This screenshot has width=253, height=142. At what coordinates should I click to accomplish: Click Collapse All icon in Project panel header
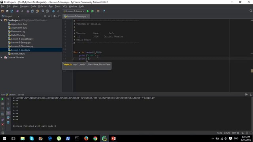(49, 16)
